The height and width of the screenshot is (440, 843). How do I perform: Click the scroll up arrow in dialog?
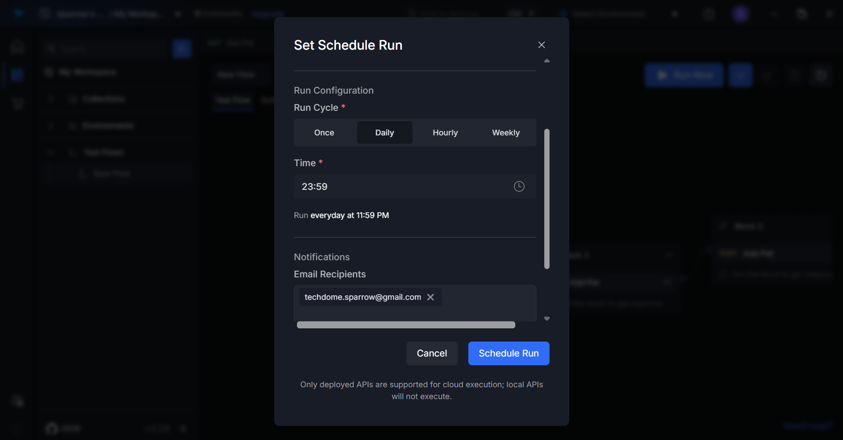547,61
